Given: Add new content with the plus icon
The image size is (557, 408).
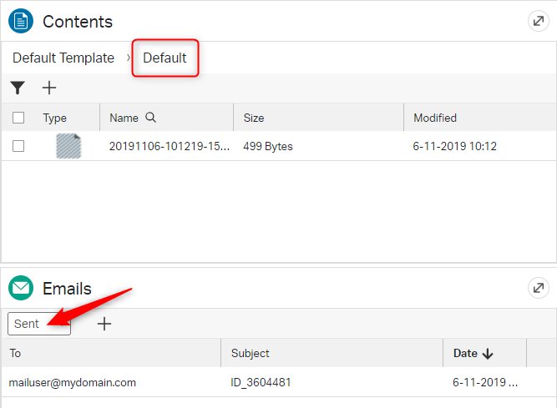Looking at the screenshot, I should 49,88.
